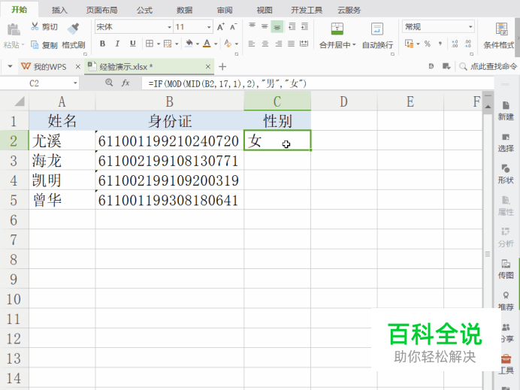The height and width of the screenshot is (390, 520).
Task: Center text horizontally
Action: [x=265, y=44]
